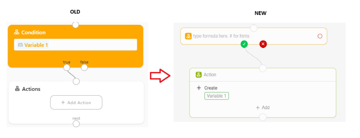360x138 pixels.
Task: Click the Actions header icon in old node
Action: point(17,89)
